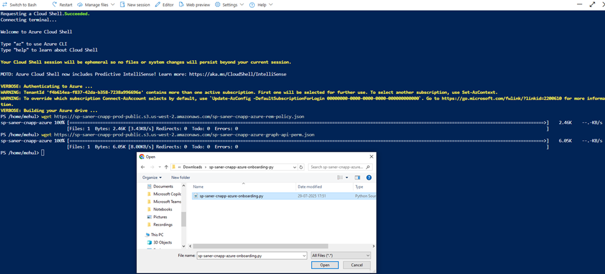Click the File name input field
The image size is (605, 274).
pyautogui.click(x=249, y=256)
